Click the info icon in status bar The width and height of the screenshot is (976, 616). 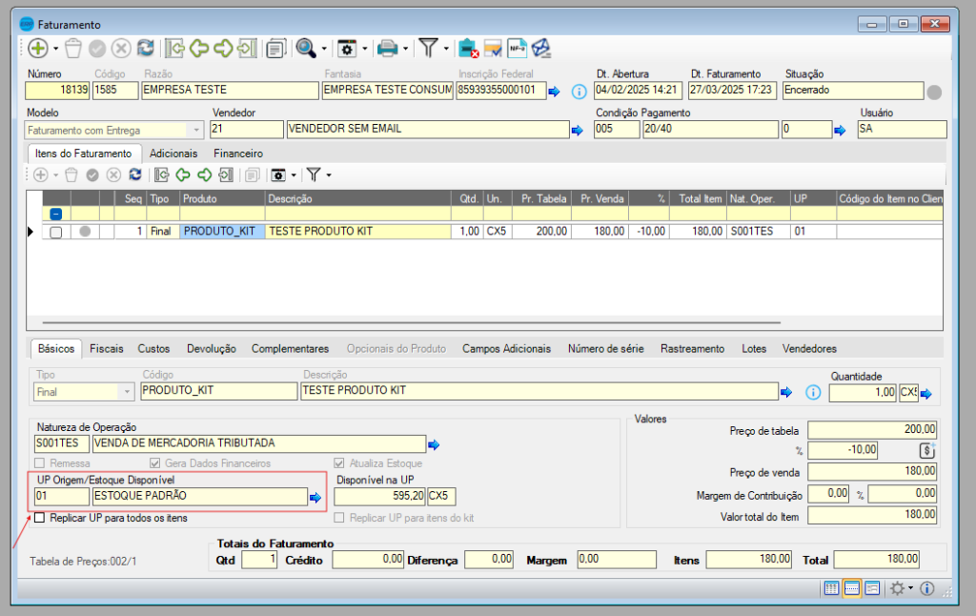point(926,588)
